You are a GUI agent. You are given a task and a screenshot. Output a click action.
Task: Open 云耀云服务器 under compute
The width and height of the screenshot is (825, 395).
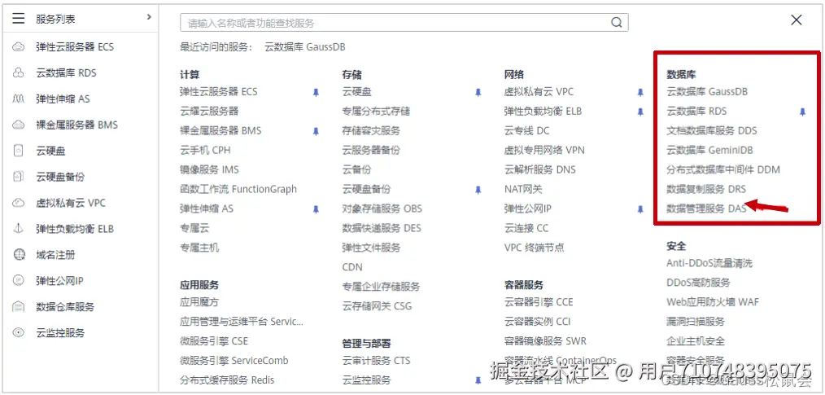[209, 111]
